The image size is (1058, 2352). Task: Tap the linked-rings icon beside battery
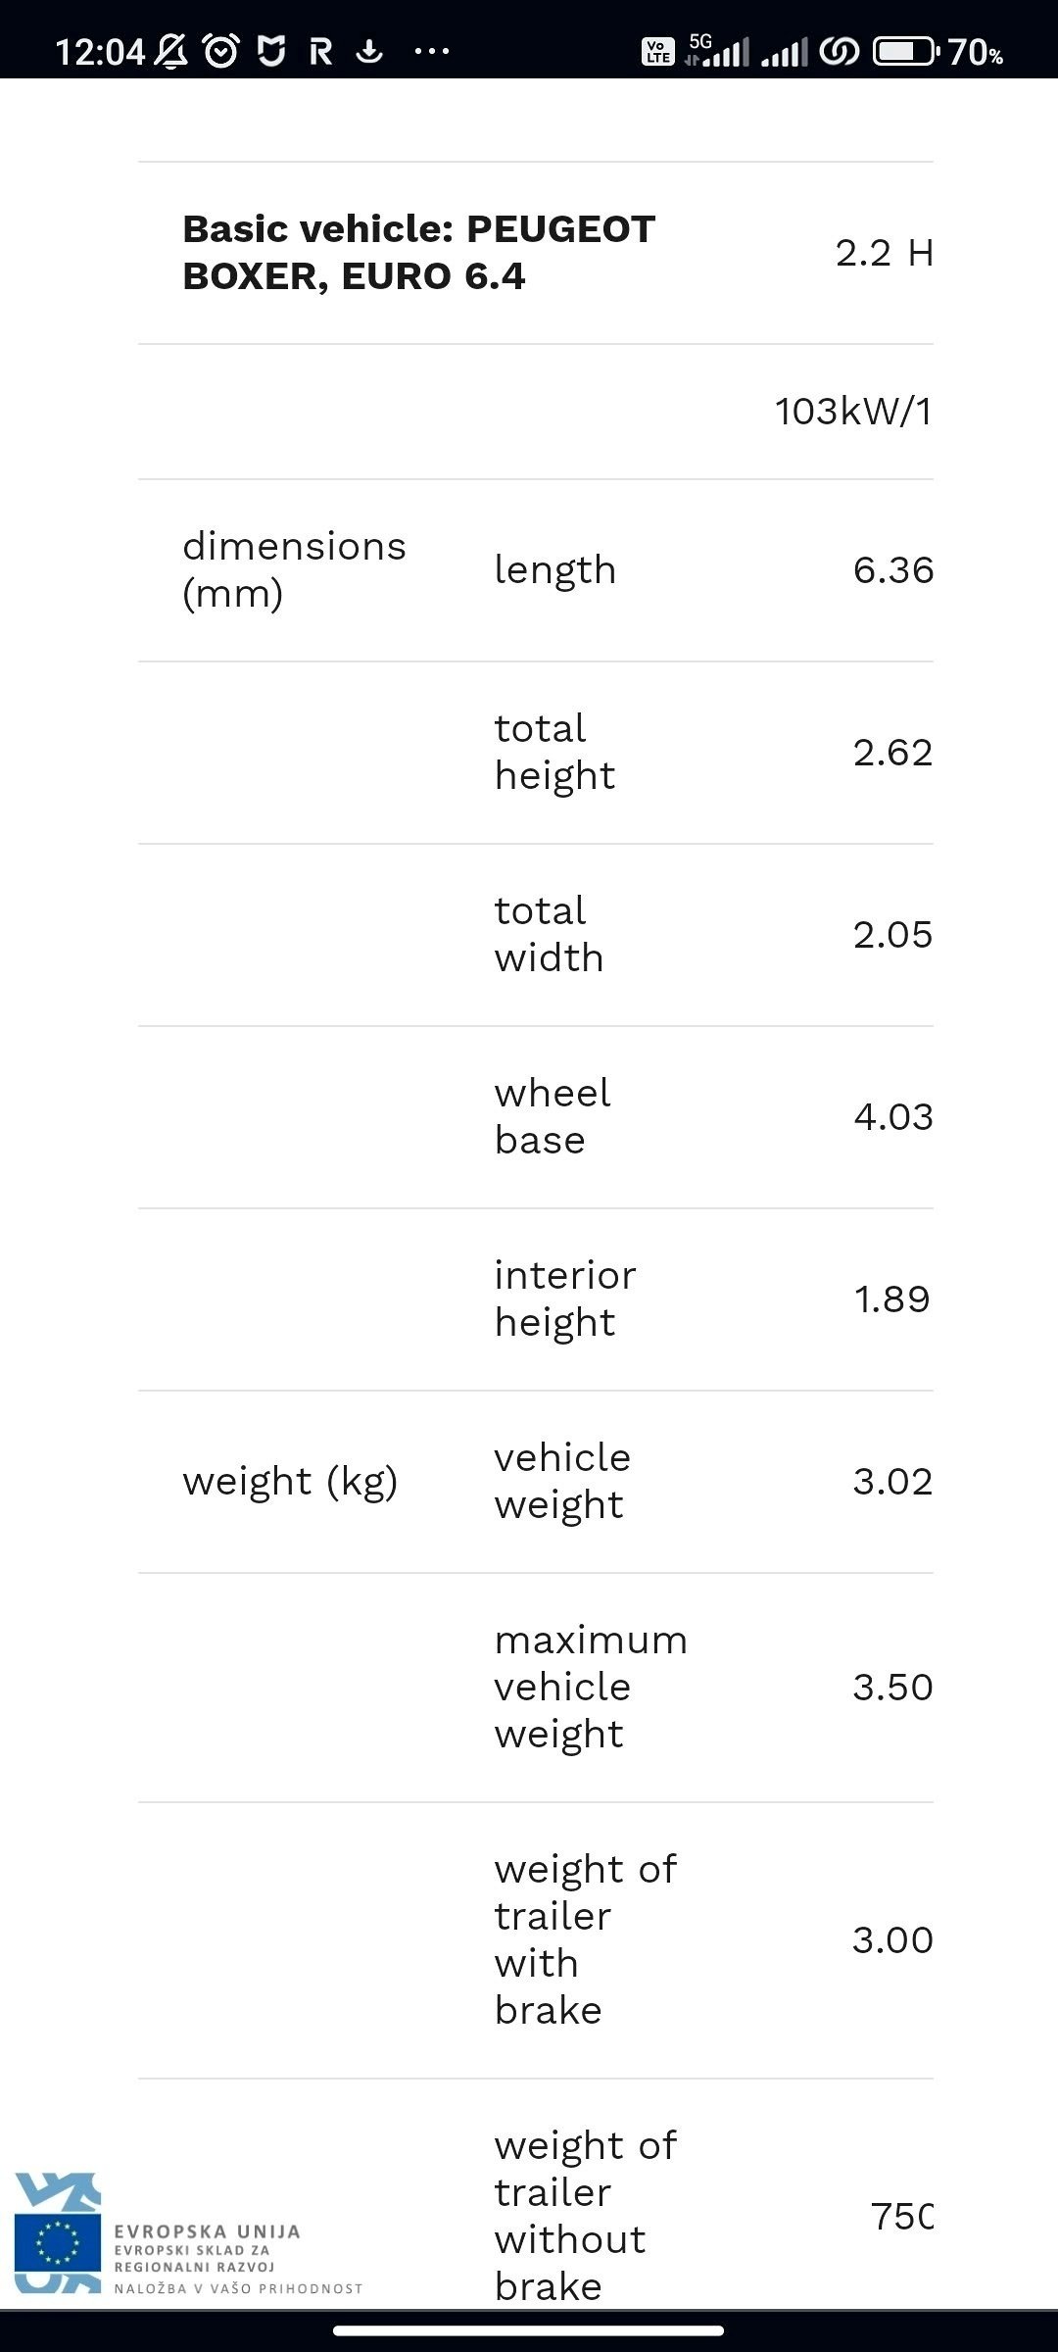click(x=839, y=51)
